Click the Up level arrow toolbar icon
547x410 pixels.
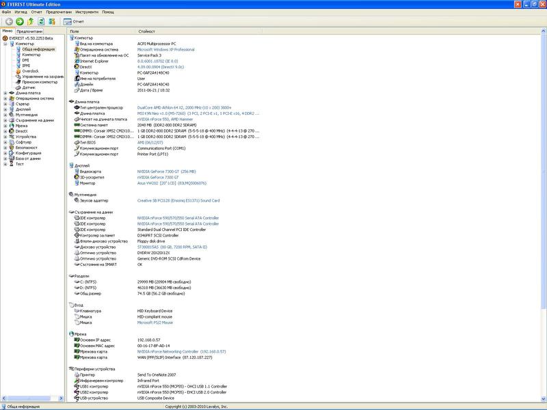point(30,22)
